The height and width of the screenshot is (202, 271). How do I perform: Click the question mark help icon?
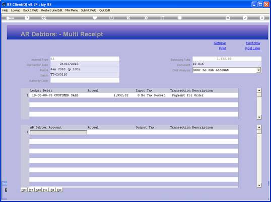27,18
